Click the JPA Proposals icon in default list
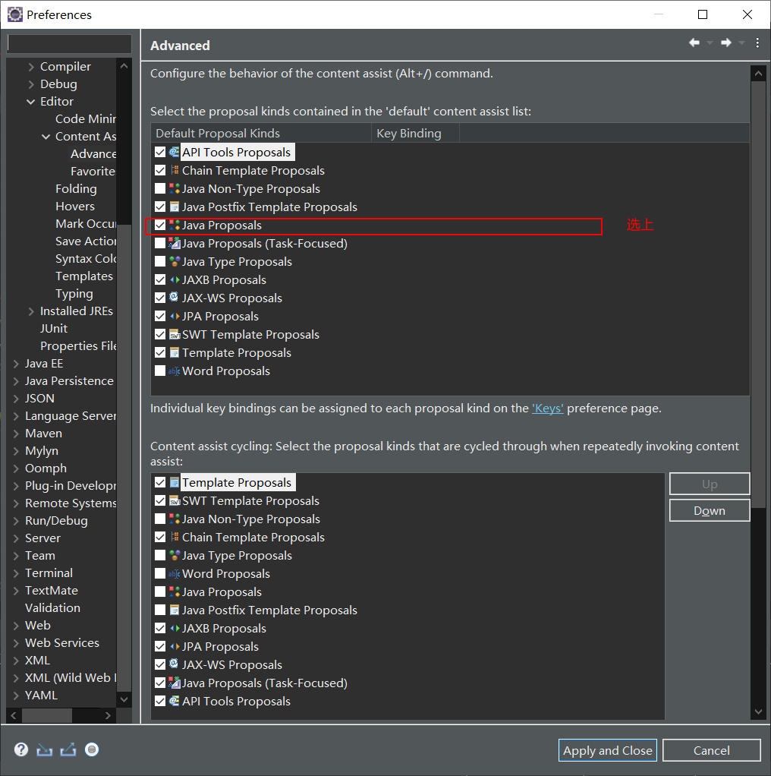 pyautogui.click(x=174, y=316)
